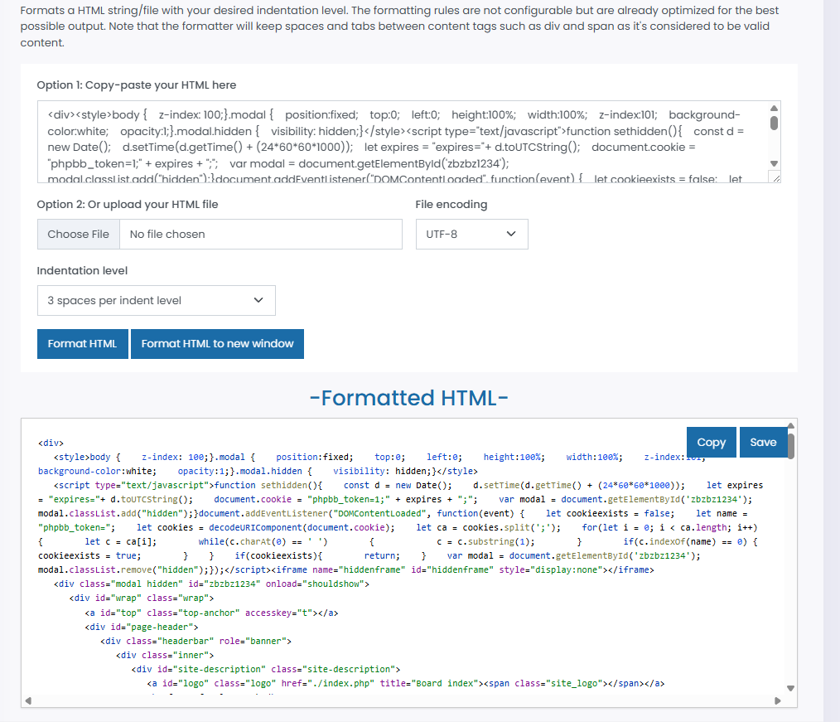Image resolution: width=840 pixels, height=722 pixels.
Task: Click the Format HTML button
Action: click(x=83, y=344)
